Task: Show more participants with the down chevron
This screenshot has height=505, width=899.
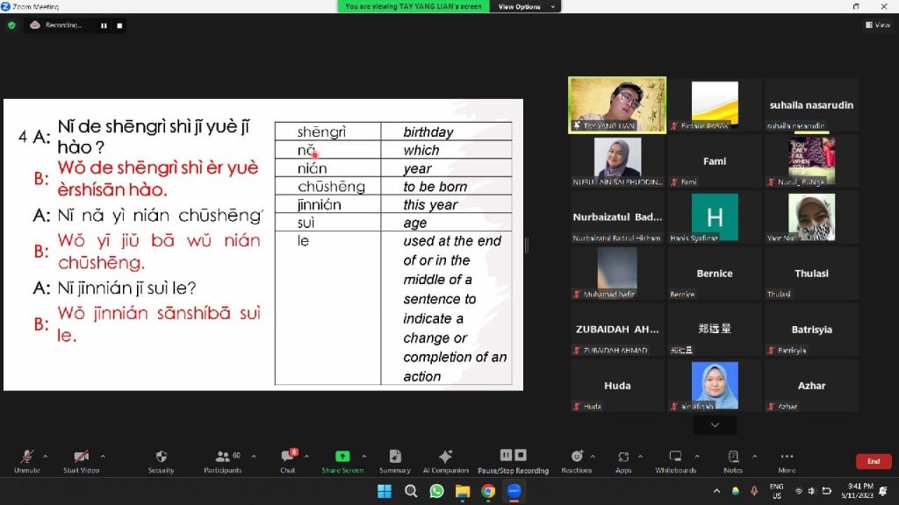Action: [x=715, y=425]
